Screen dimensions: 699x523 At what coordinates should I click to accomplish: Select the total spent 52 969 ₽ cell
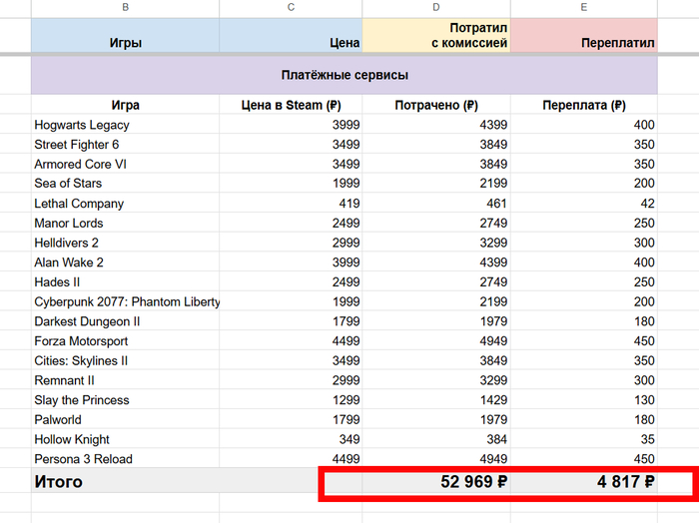436,482
